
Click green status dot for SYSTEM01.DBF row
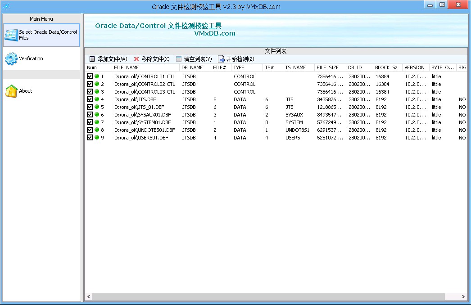(97, 122)
